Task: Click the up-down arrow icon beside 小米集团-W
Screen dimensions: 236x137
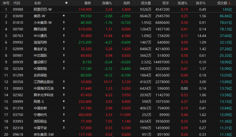Action: pyautogui.click(x=64, y=22)
